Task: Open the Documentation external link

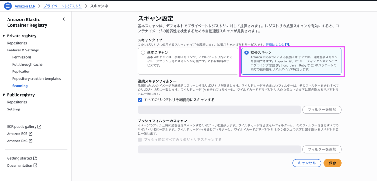Action: (22, 165)
